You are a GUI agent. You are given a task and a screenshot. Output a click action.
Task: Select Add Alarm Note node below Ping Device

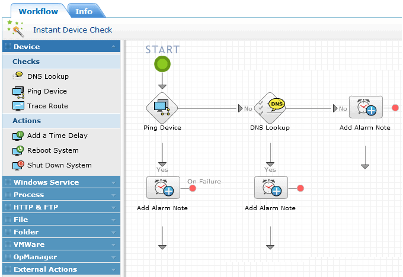[163, 188]
